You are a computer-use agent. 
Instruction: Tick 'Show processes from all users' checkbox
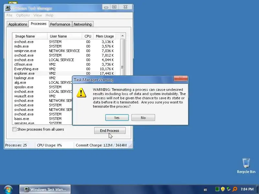pyautogui.click(x=14, y=129)
